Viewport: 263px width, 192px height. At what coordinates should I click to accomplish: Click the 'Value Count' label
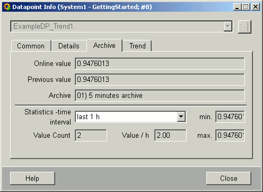(x=51, y=135)
